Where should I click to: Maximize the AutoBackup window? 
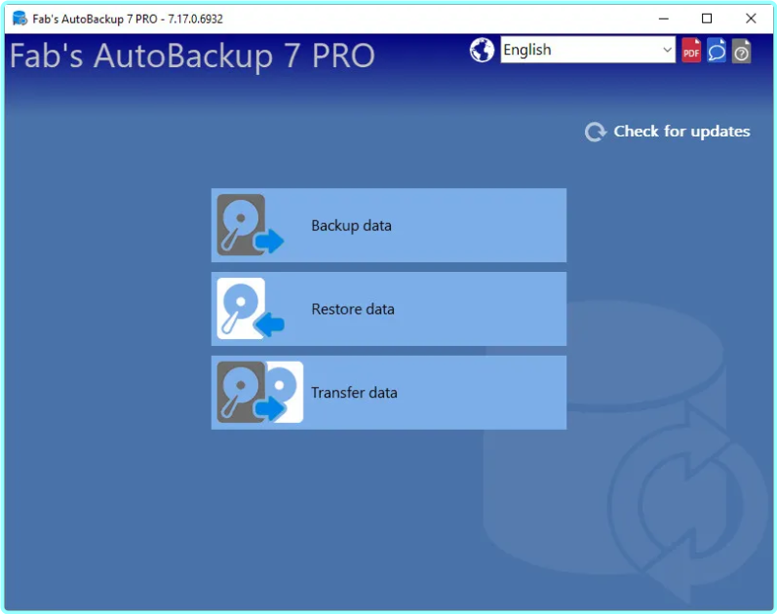click(x=707, y=19)
